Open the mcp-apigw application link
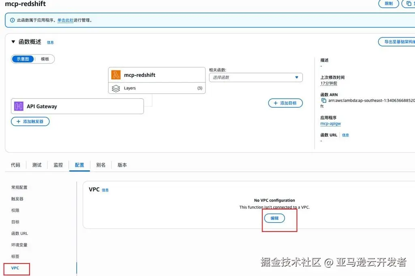The height and width of the screenshot is (276, 415). 331,123
